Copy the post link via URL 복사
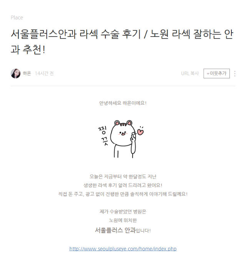 (x=190, y=73)
